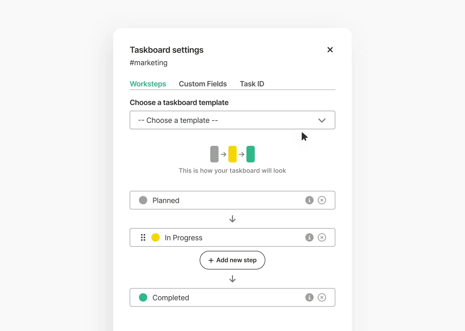Click info icon on Planned step

(309, 200)
